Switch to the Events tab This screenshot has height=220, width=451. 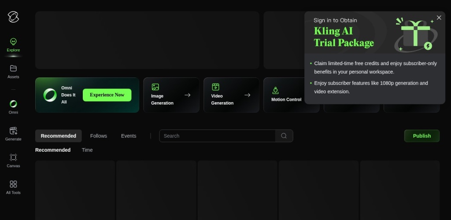pos(129,136)
